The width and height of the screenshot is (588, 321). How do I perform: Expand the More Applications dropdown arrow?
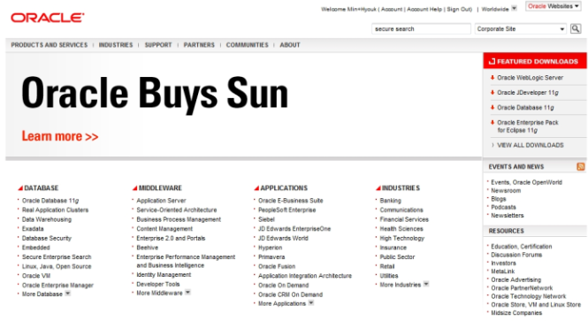pos(311,303)
